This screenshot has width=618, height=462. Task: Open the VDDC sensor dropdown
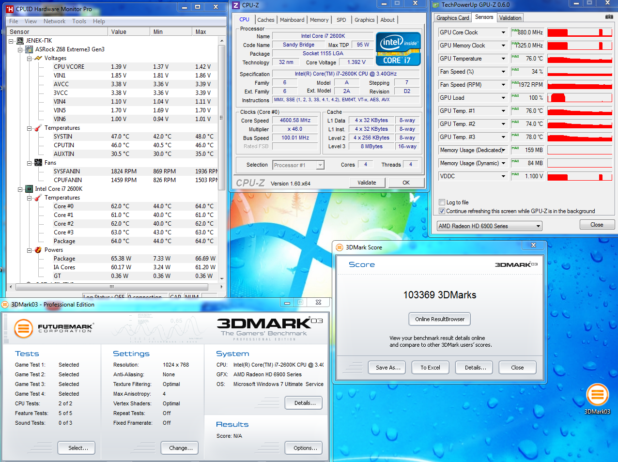click(504, 176)
